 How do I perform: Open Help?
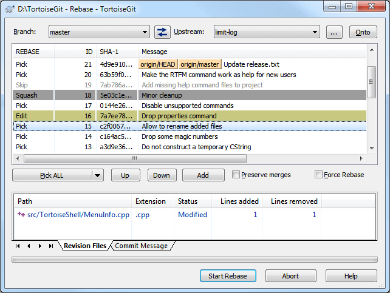click(x=351, y=276)
